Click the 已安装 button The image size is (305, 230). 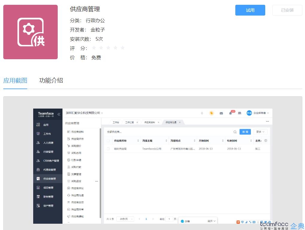coord(287,10)
